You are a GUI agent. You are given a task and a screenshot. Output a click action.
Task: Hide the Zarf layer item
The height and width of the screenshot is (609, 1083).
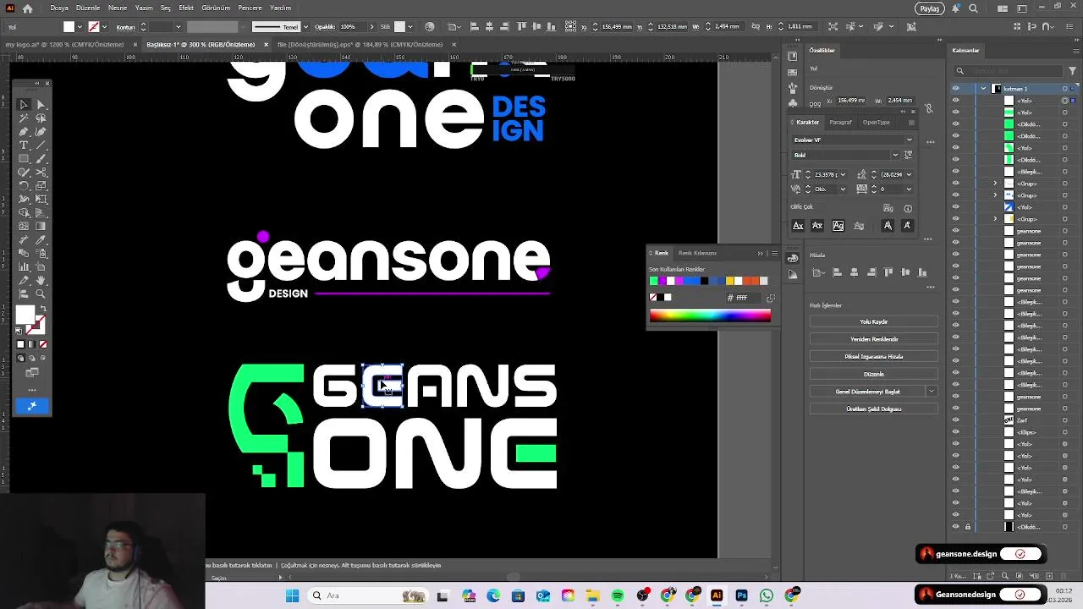point(956,420)
